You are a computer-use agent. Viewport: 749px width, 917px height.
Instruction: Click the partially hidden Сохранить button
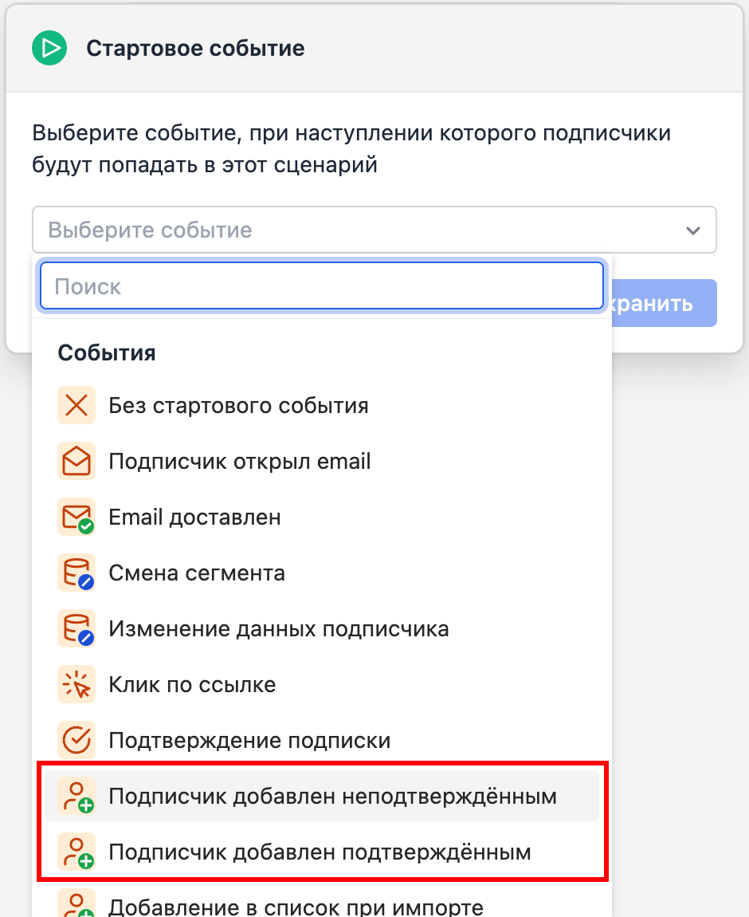pyautogui.click(x=665, y=303)
